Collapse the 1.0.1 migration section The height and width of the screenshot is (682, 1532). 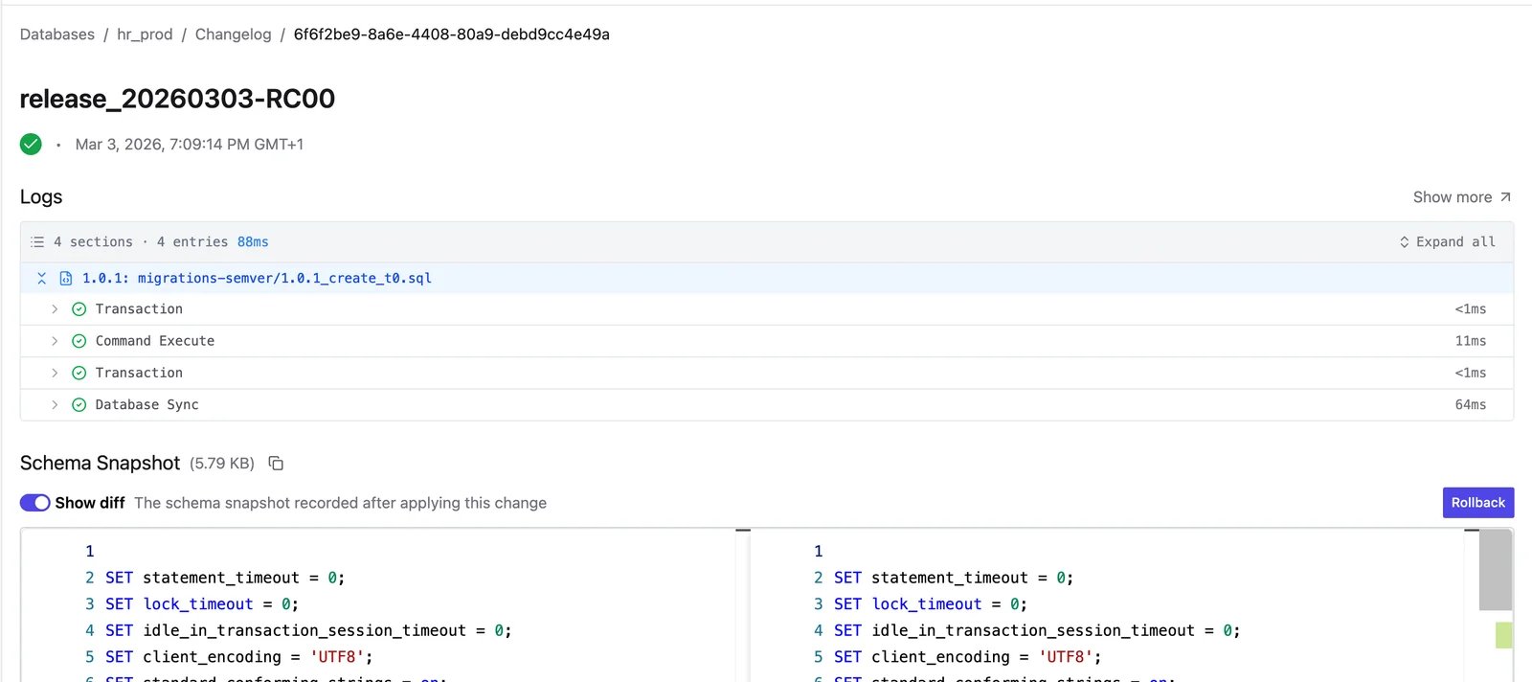coord(41,279)
